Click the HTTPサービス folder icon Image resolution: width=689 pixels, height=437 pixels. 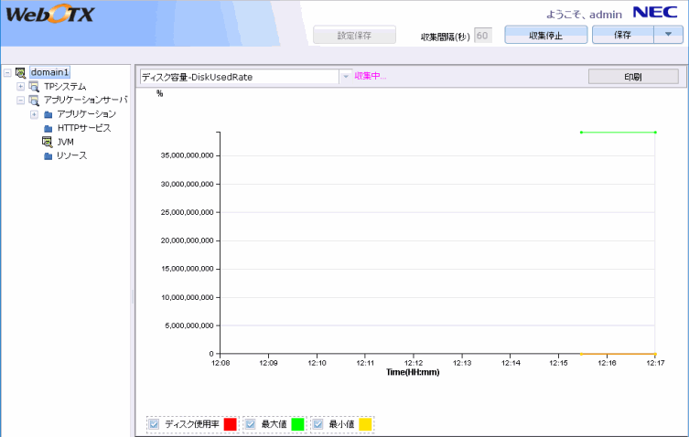tap(48, 128)
